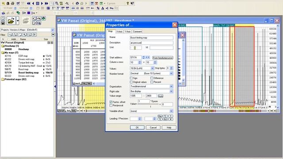This screenshot has width=283, height=159.
Task: Go to next map with single right arrow
Action: (x=42, y=3)
